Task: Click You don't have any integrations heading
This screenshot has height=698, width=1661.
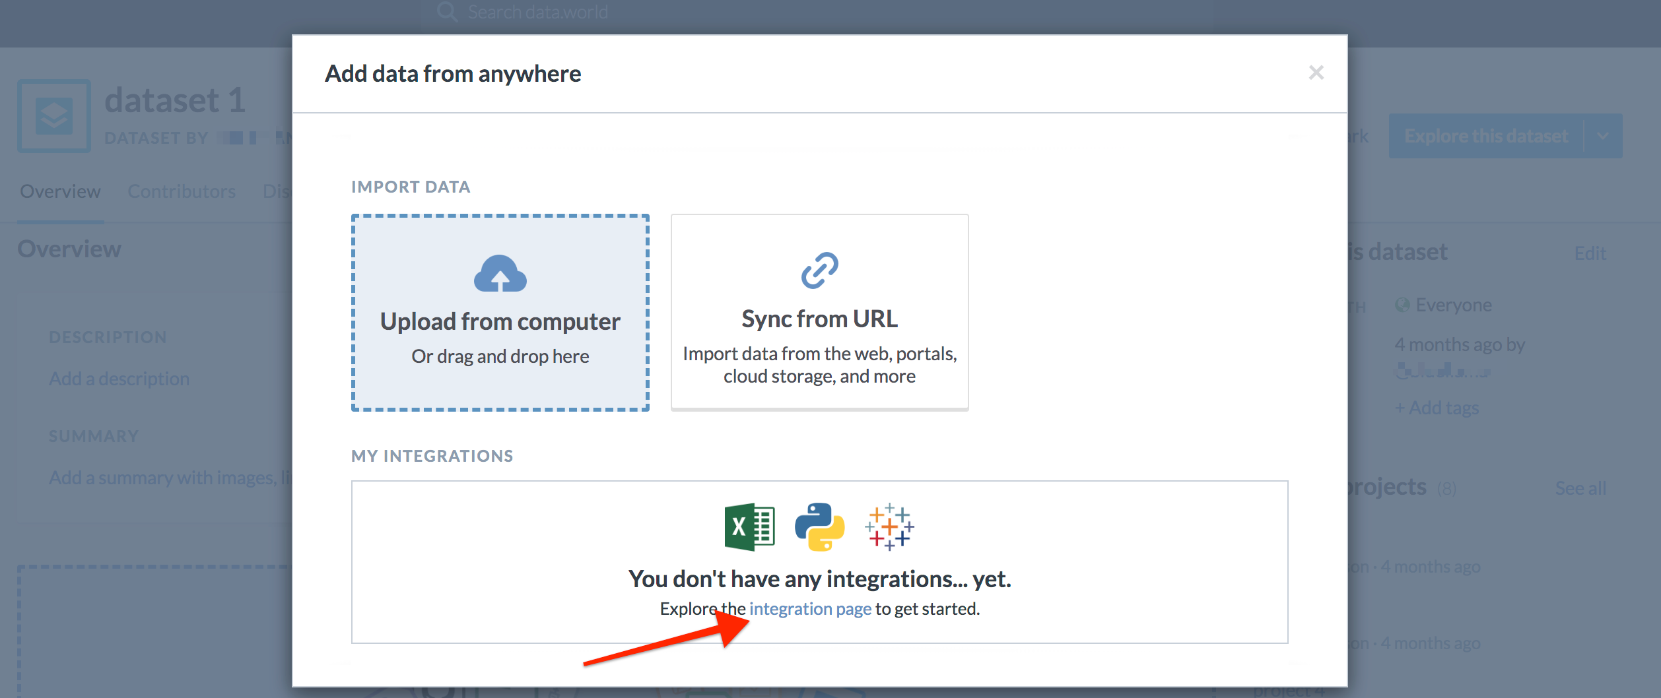Action: pyautogui.click(x=819, y=579)
